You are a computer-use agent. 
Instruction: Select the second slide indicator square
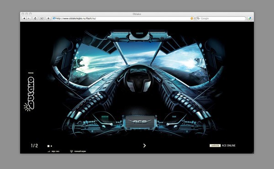tap(51, 146)
